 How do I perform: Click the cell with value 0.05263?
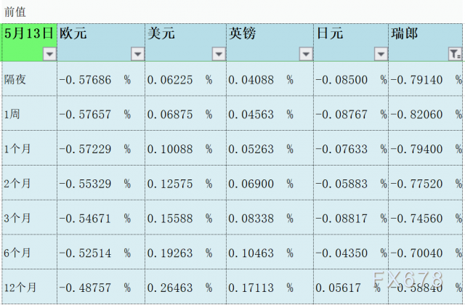point(270,148)
